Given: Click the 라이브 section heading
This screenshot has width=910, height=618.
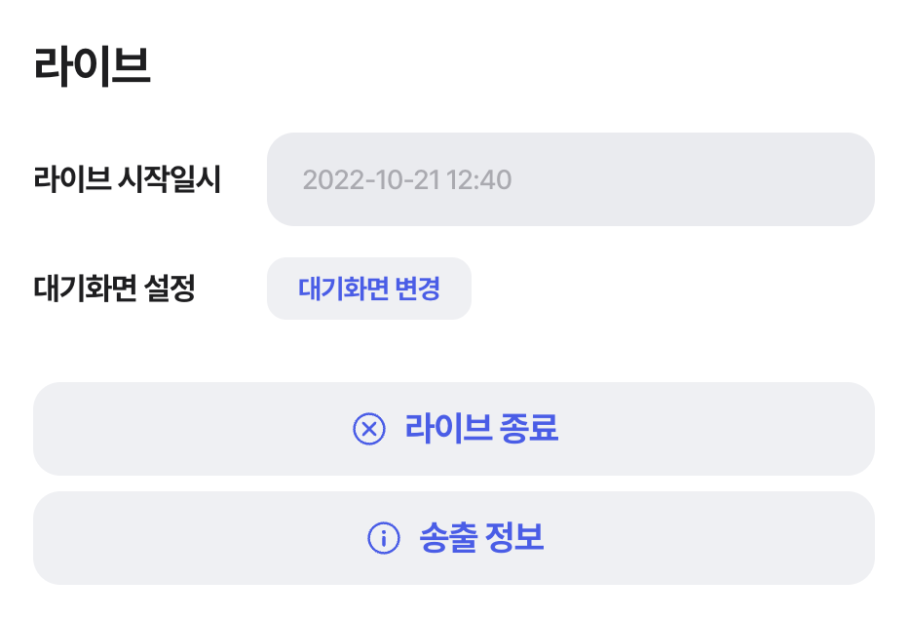Looking at the screenshot, I should coord(93,66).
